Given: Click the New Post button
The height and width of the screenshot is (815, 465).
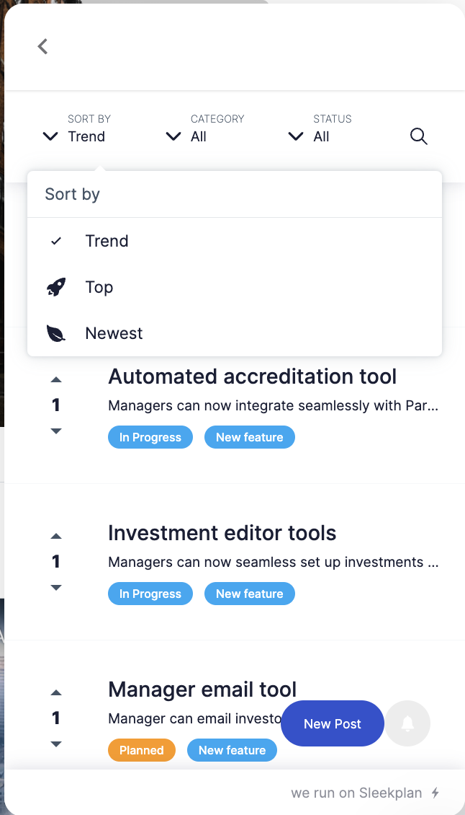Looking at the screenshot, I should pos(333,723).
